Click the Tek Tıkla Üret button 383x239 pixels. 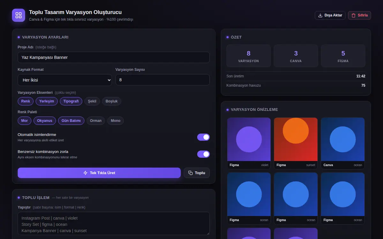pyautogui.click(x=99, y=173)
